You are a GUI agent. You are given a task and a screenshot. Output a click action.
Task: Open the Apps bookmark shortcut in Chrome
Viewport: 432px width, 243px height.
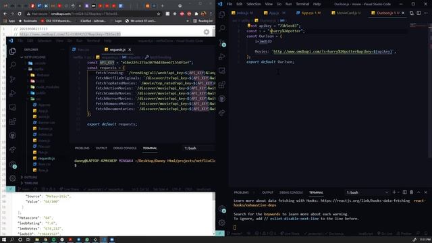pyautogui.click(x=9, y=21)
